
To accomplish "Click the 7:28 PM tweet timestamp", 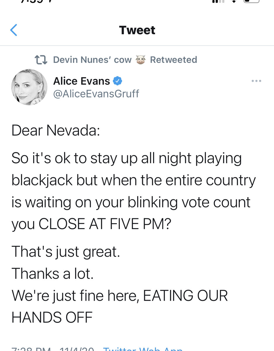I will pos(31,349).
